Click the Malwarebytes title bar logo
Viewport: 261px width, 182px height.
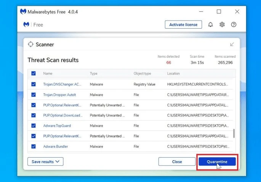pyautogui.click(x=23, y=11)
